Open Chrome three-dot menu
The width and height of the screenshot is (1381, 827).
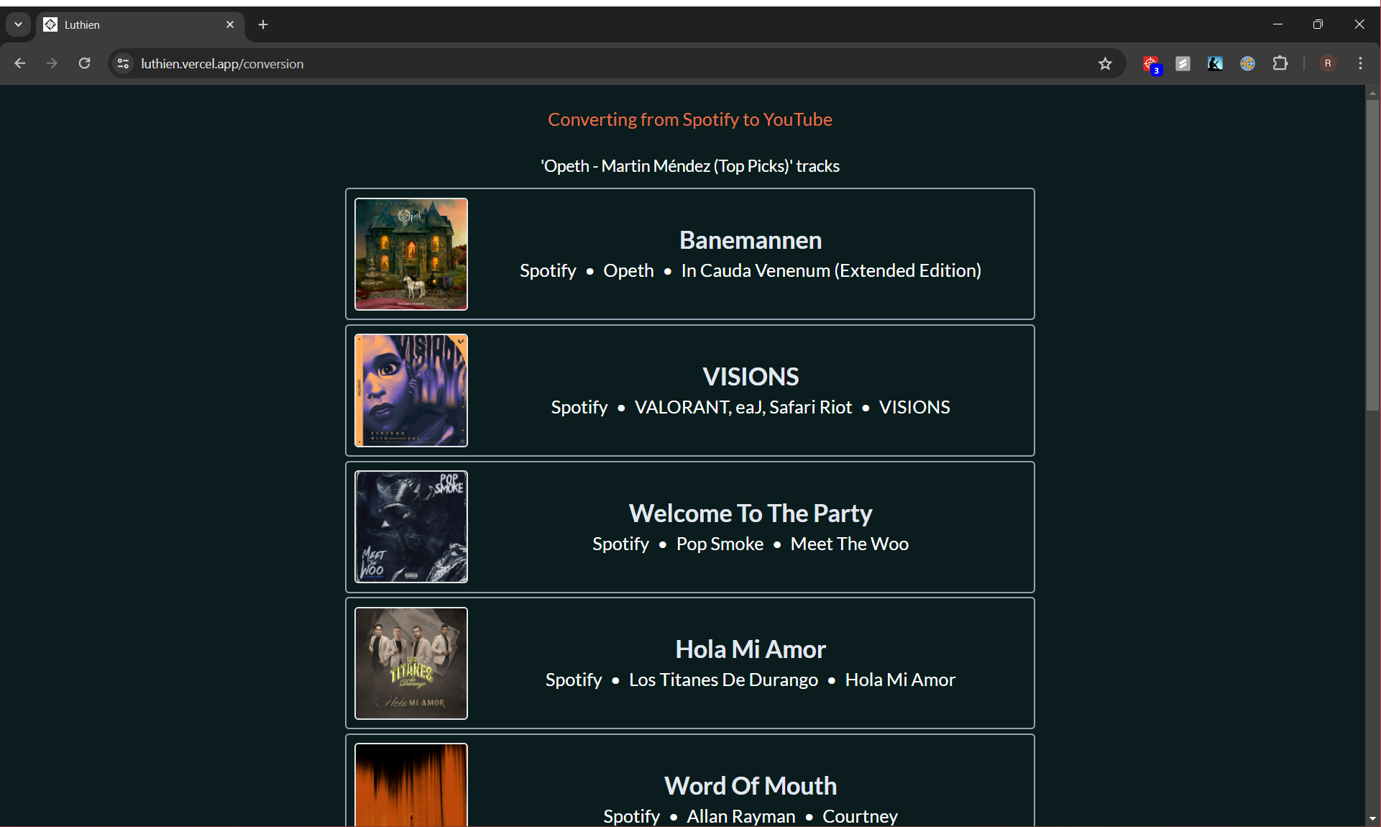1360,63
